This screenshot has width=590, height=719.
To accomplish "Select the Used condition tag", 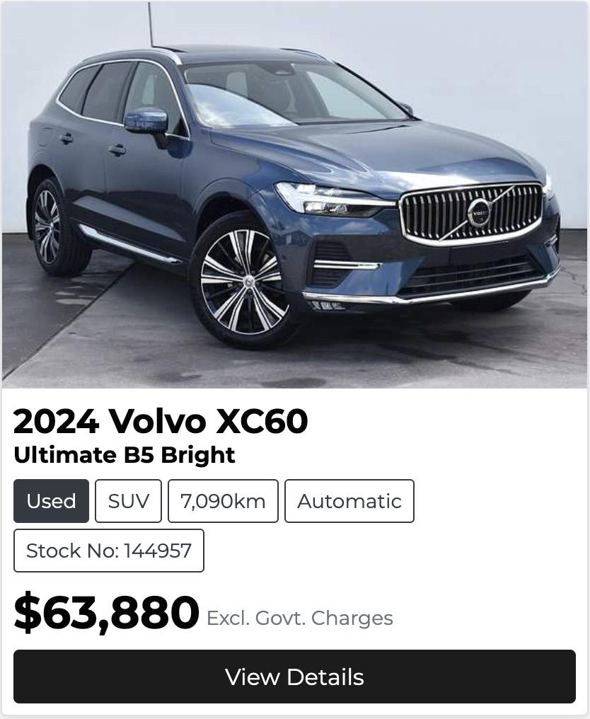I will tap(51, 501).
